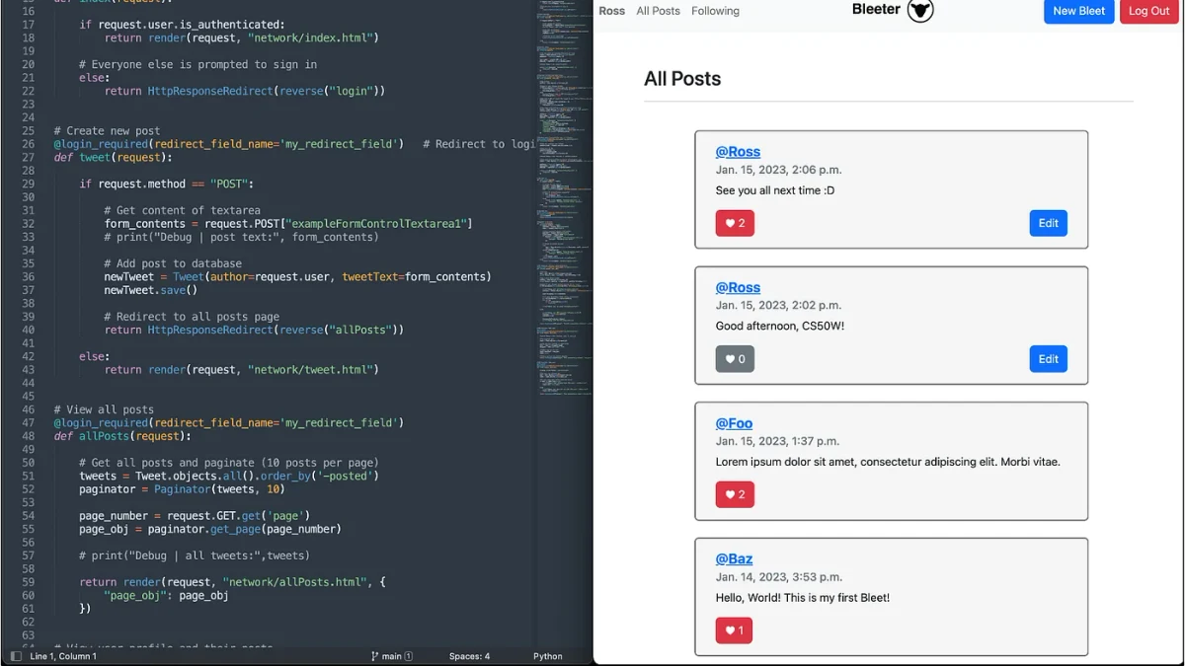Click the Bleeter brand title
The width and height of the screenshot is (1185, 666).
[x=876, y=10]
